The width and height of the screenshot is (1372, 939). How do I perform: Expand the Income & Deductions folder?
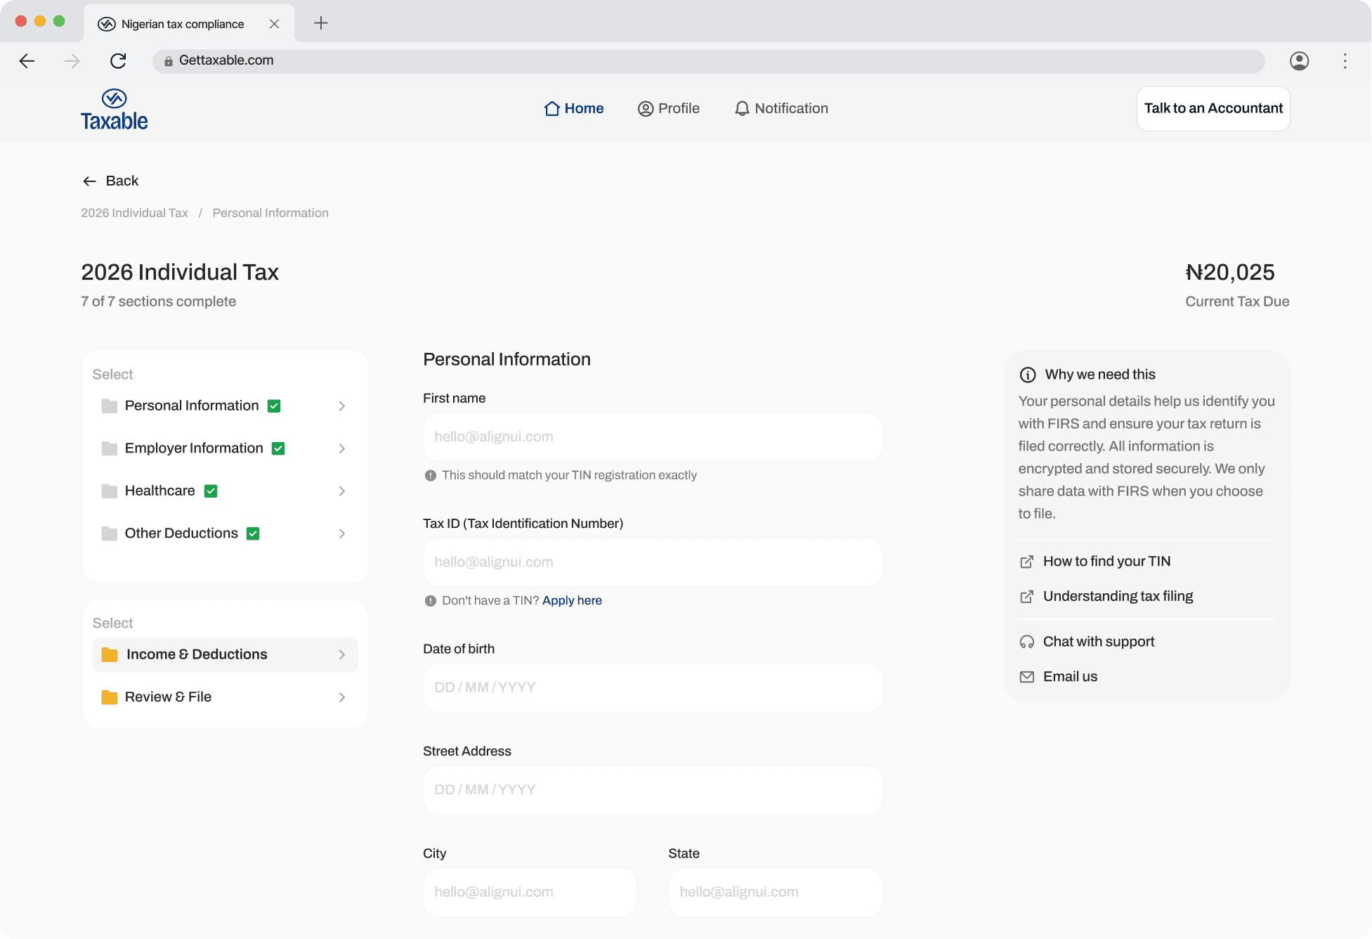tap(342, 654)
